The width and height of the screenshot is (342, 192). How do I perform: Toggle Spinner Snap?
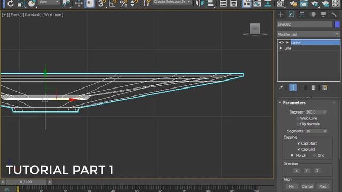tap(134, 4)
